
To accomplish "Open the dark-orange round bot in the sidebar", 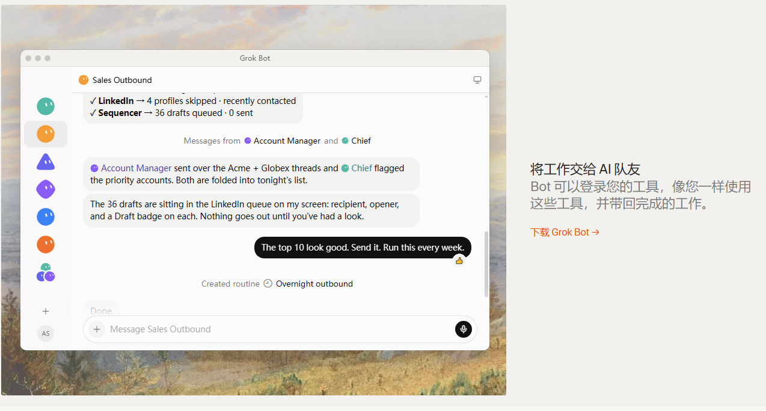I will [x=46, y=245].
